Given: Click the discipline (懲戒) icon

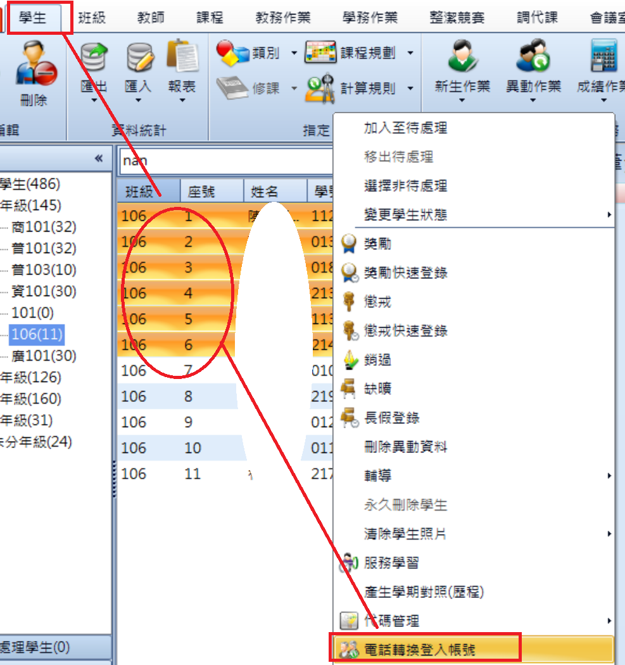Looking at the screenshot, I should (x=349, y=302).
